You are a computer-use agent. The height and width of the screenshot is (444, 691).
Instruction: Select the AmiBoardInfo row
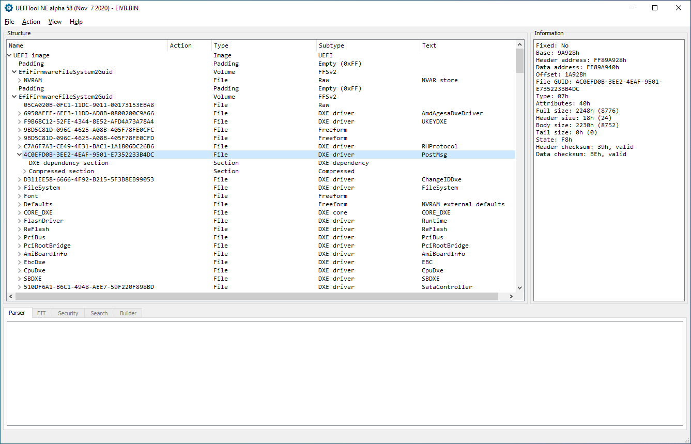(x=261, y=254)
